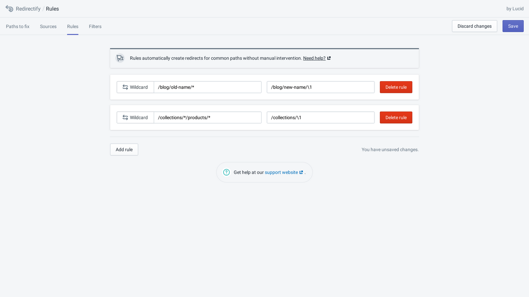Click the /blog/new-name/\1 destination field

[x=320, y=87]
